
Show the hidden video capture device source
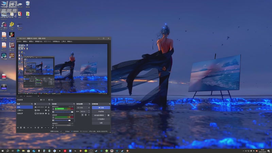tap(46, 107)
